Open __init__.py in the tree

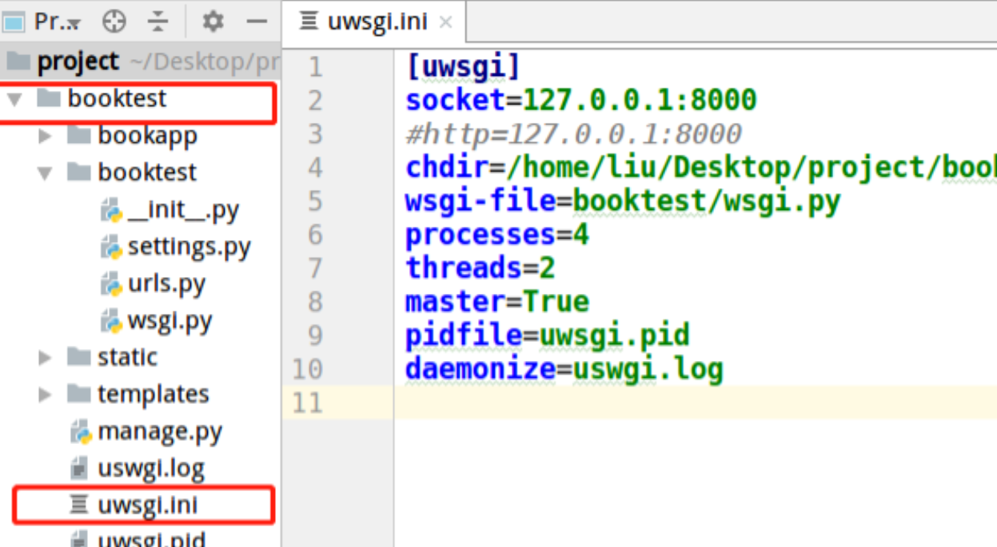[x=183, y=210]
